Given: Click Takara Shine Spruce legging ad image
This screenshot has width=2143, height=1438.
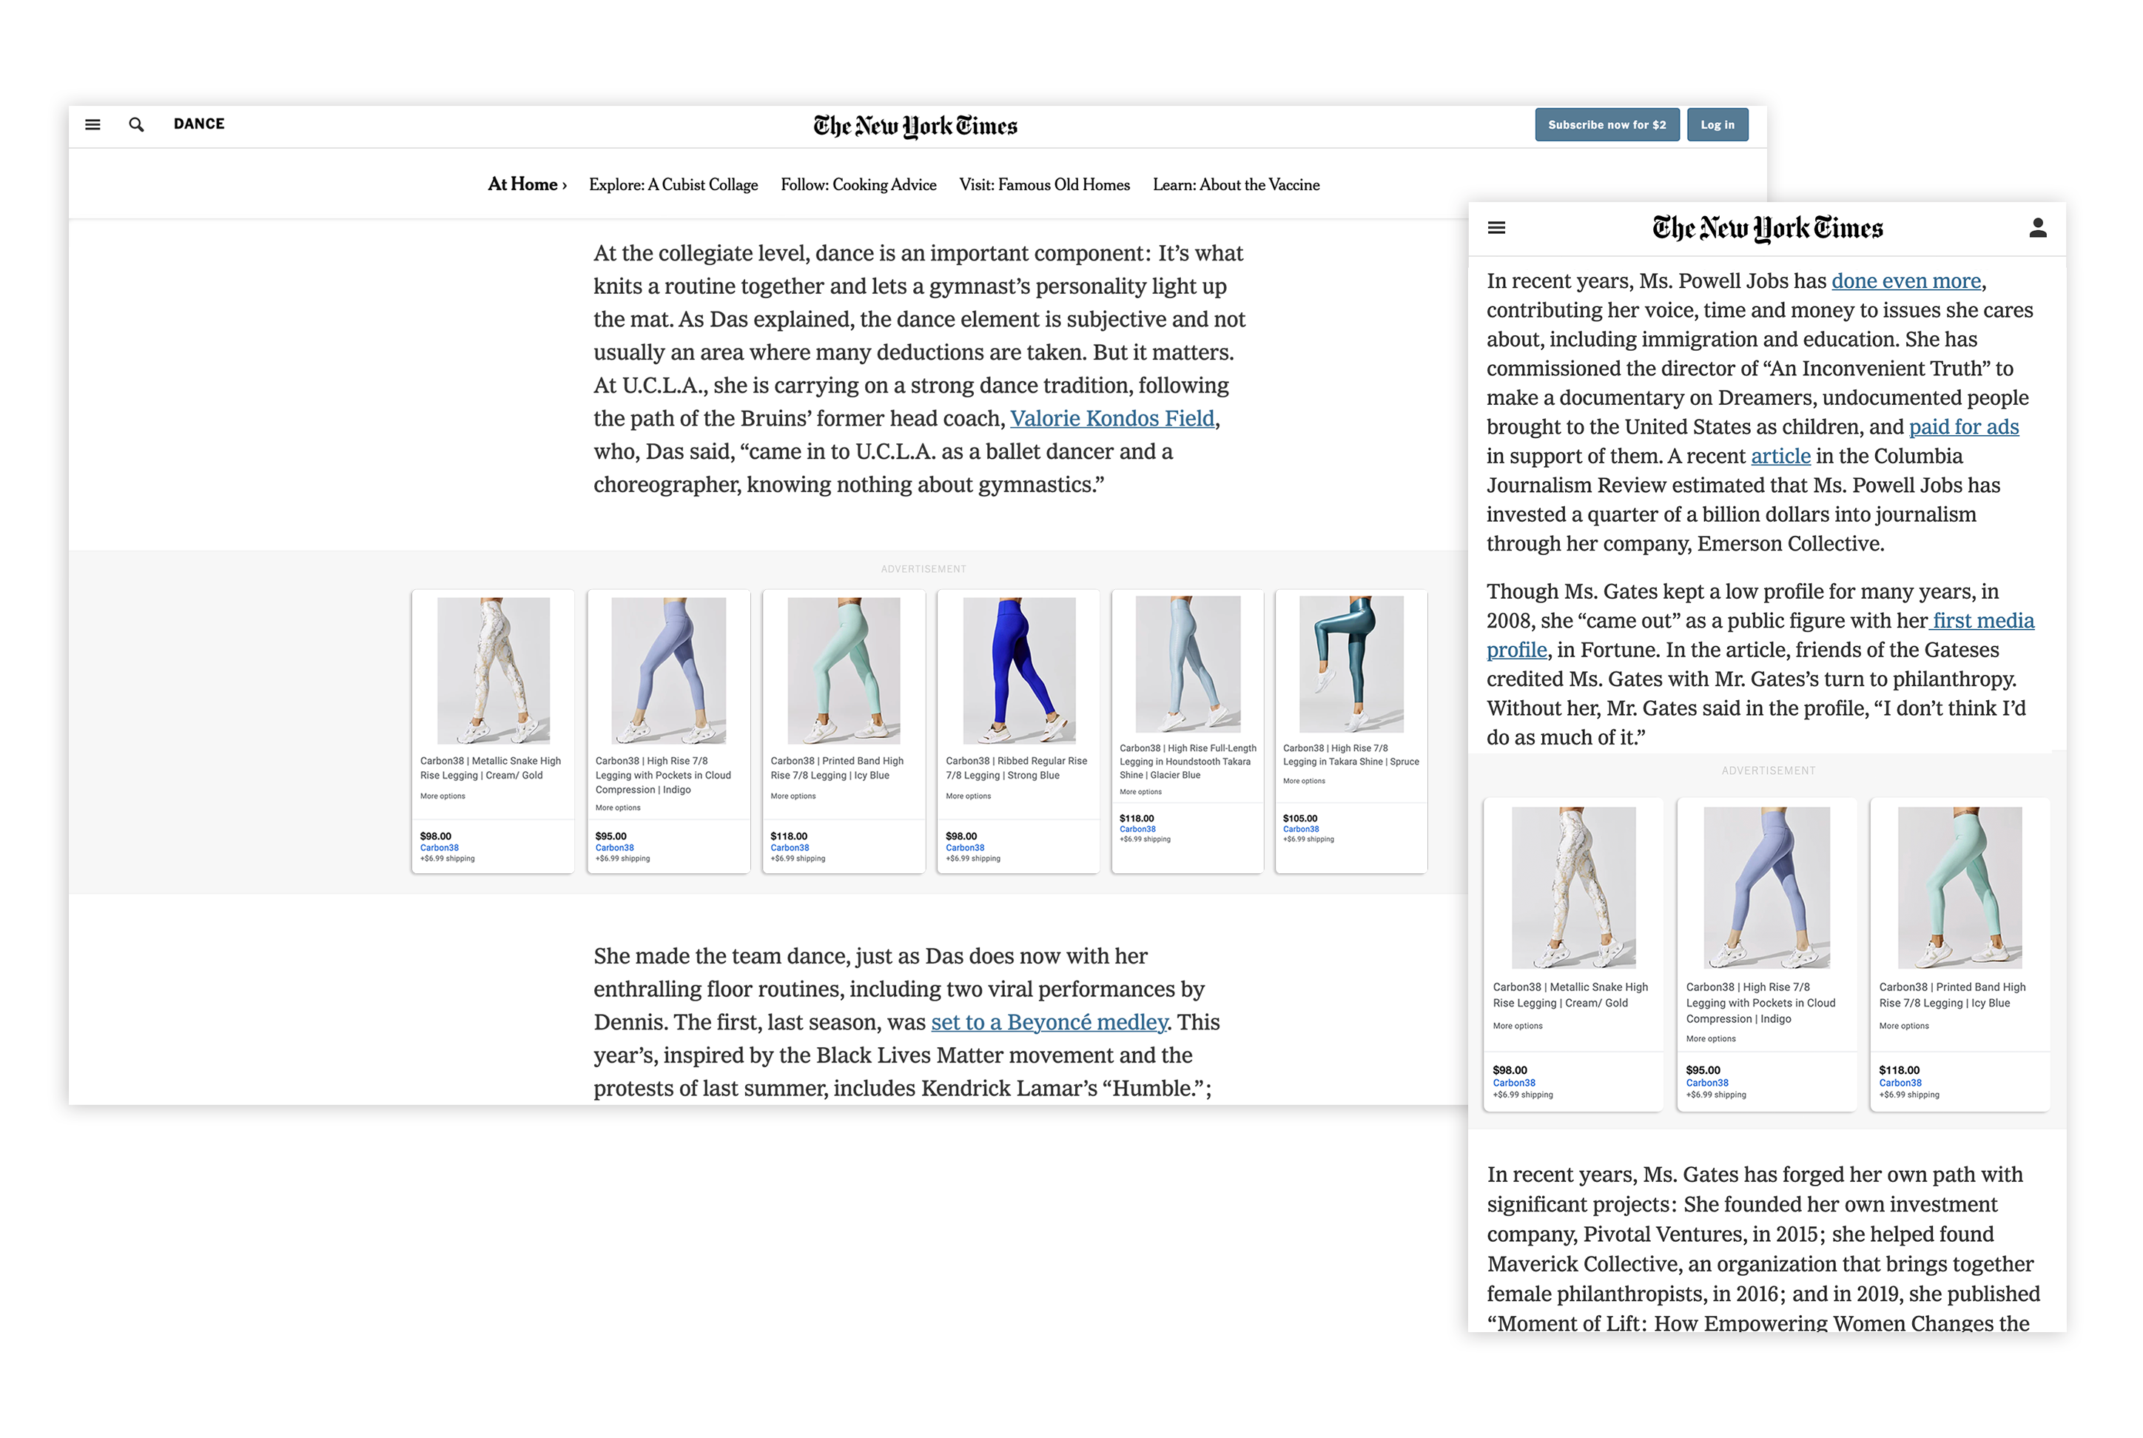Looking at the screenshot, I should (x=1350, y=663).
